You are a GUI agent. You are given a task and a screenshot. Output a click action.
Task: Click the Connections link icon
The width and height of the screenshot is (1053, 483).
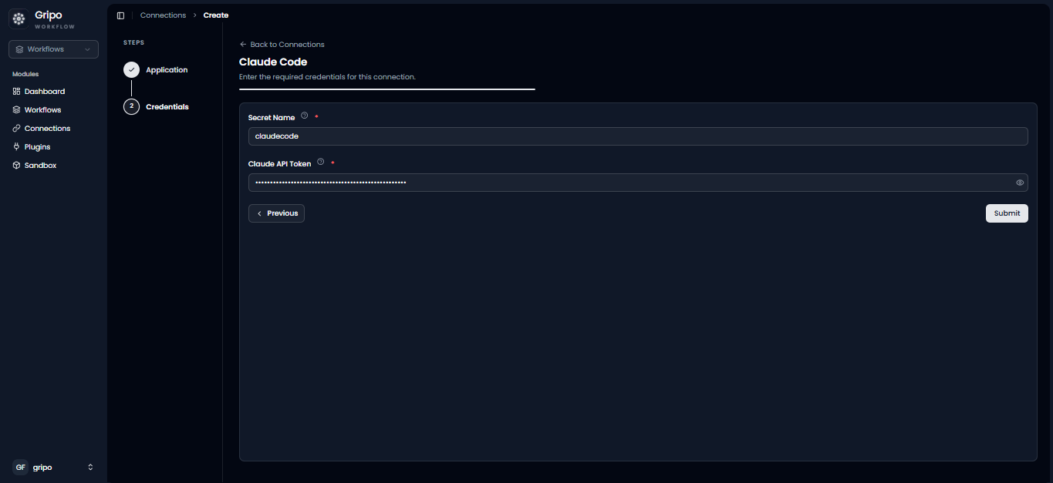click(17, 129)
